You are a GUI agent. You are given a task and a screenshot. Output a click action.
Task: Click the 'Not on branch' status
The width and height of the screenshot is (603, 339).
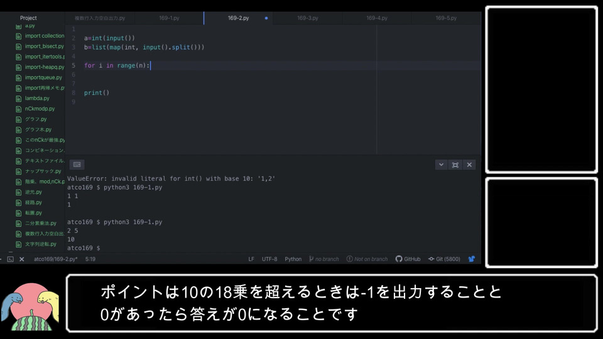(367, 259)
